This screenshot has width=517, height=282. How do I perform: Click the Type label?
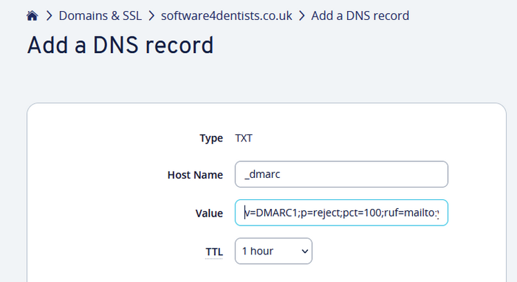pos(211,139)
